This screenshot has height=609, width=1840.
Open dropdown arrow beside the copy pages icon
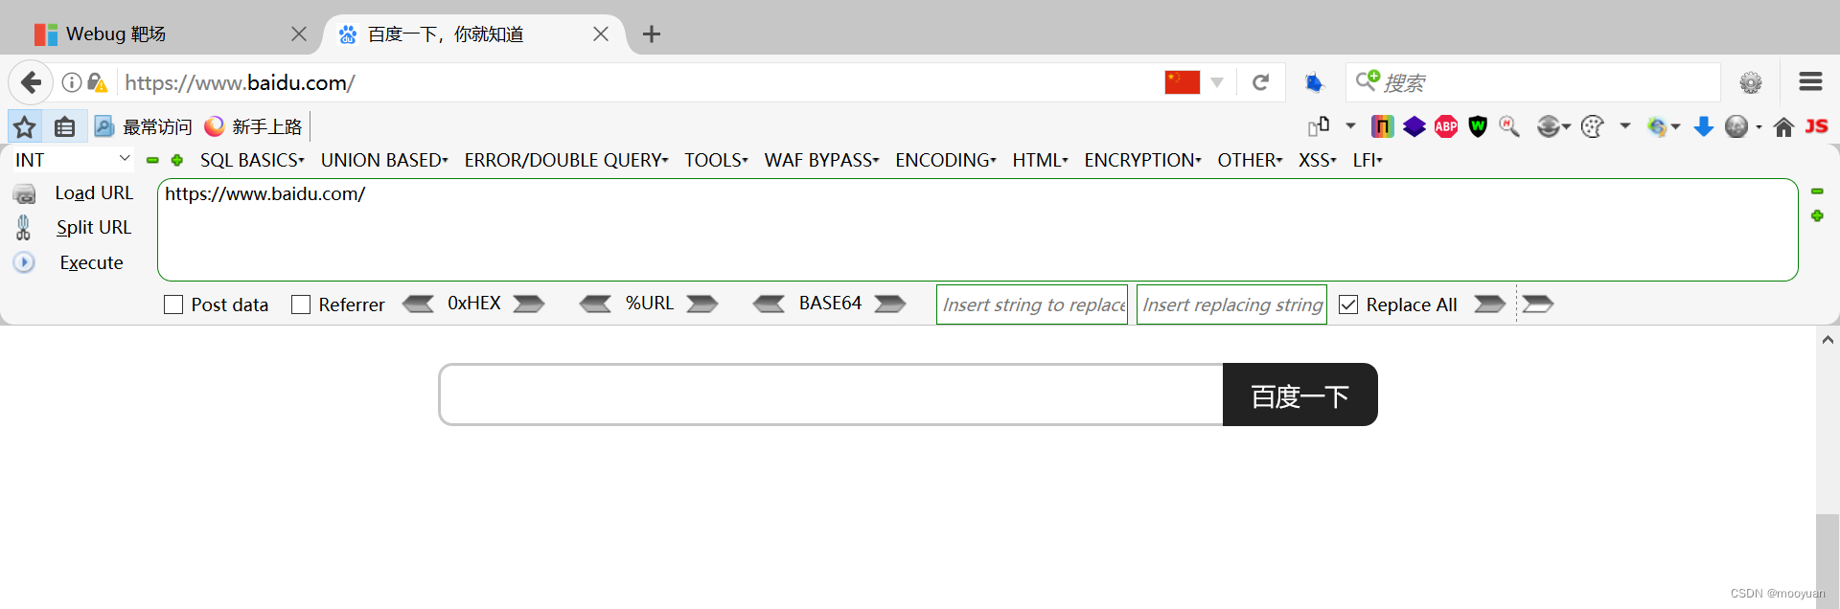point(1350,126)
